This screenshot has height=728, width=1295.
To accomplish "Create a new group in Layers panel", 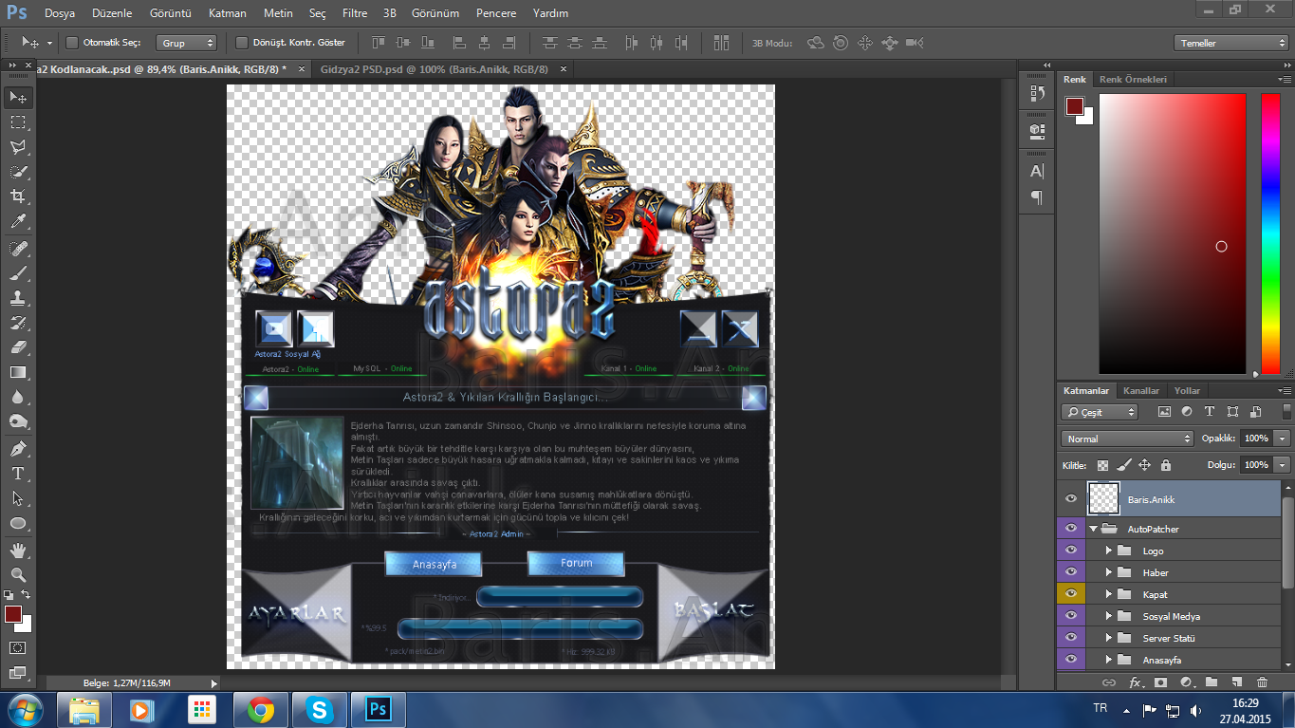I will coord(1212,681).
